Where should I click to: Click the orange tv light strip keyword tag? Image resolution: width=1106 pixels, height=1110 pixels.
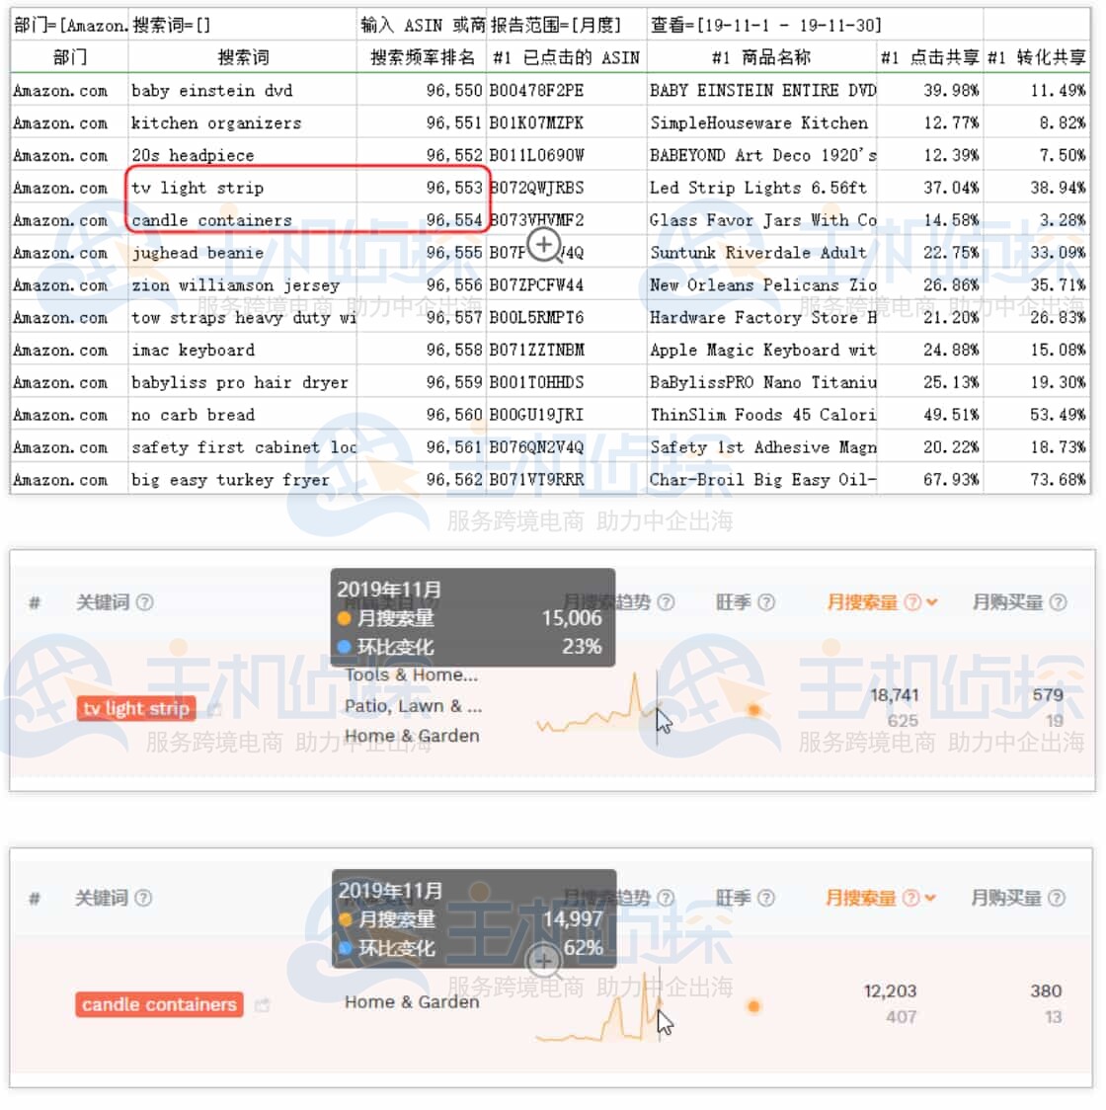(x=135, y=708)
